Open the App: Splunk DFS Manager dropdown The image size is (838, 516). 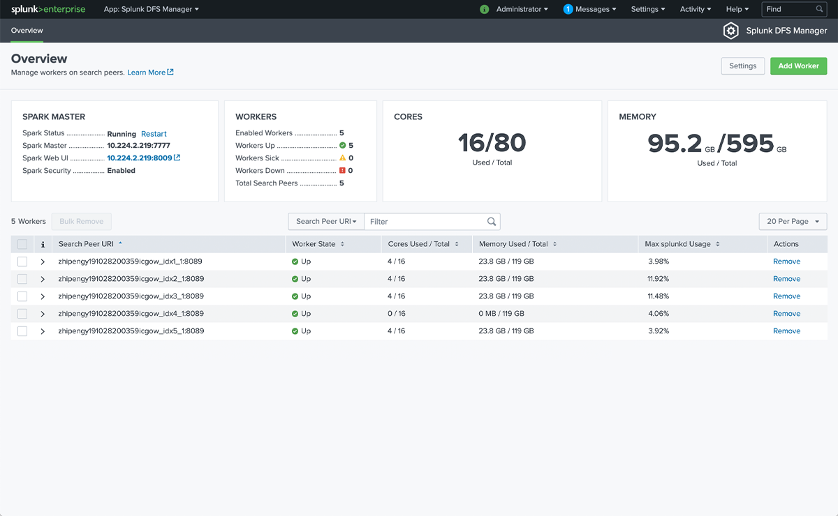tap(152, 9)
